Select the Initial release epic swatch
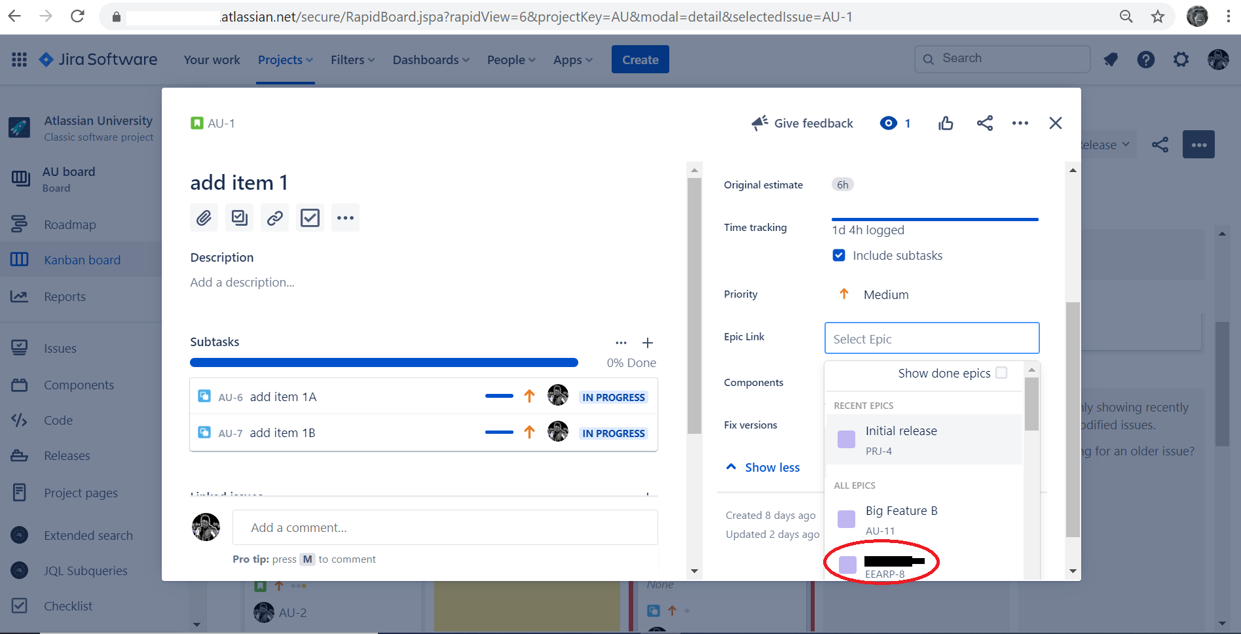This screenshot has height=634, width=1241. tap(847, 439)
